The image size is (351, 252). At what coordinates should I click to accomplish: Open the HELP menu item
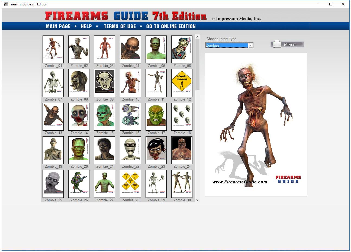[86, 26]
